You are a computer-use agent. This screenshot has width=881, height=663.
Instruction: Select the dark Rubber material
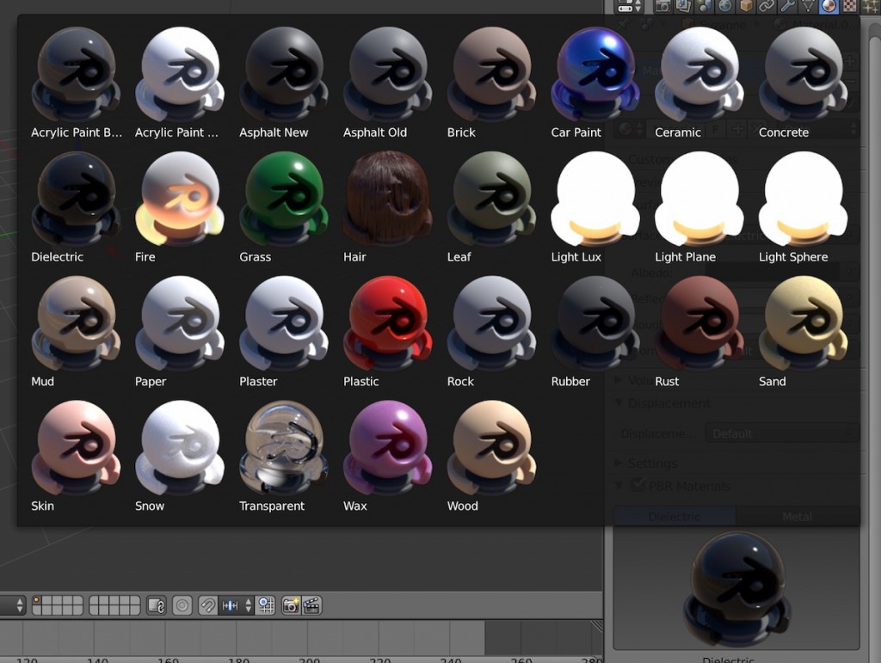coord(595,332)
